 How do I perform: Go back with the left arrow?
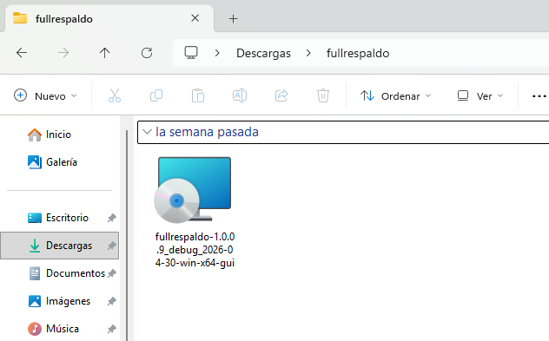coord(22,53)
